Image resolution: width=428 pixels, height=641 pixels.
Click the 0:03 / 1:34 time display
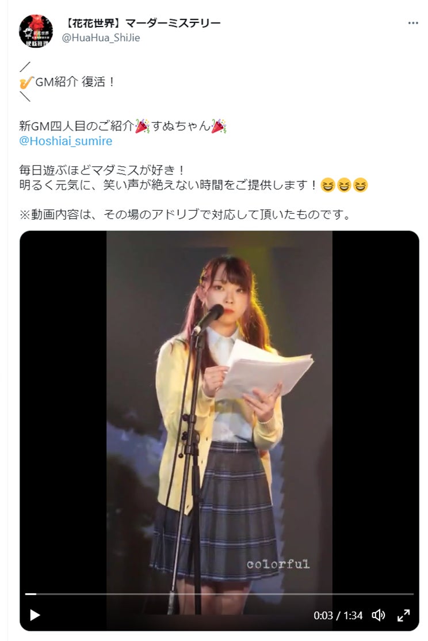point(338,615)
